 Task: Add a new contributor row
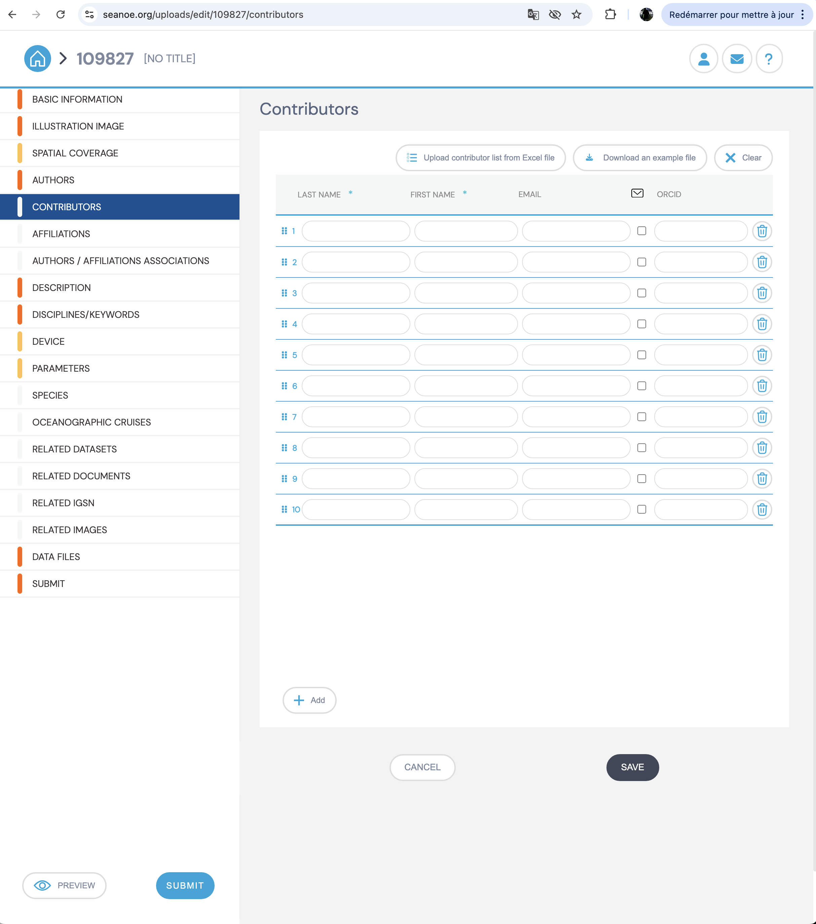click(x=309, y=700)
